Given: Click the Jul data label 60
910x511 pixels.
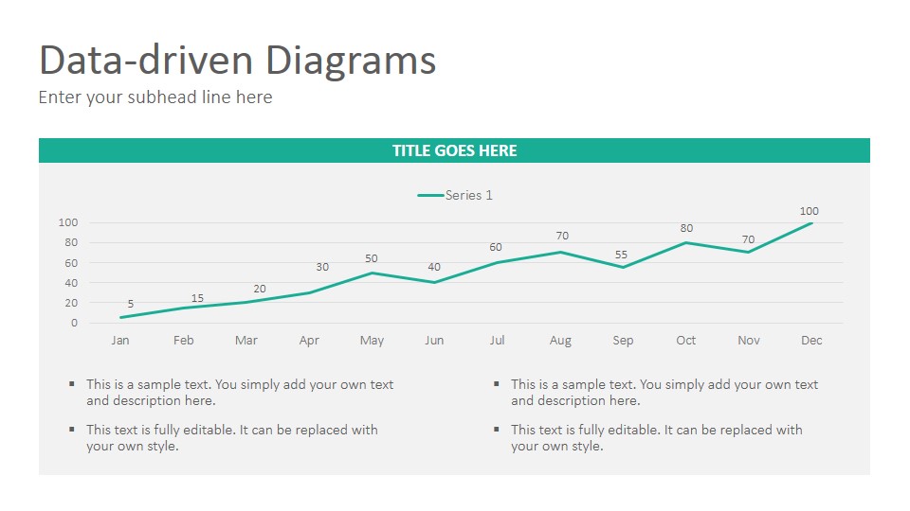Looking at the screenshot, I should (x=496, y=247).
